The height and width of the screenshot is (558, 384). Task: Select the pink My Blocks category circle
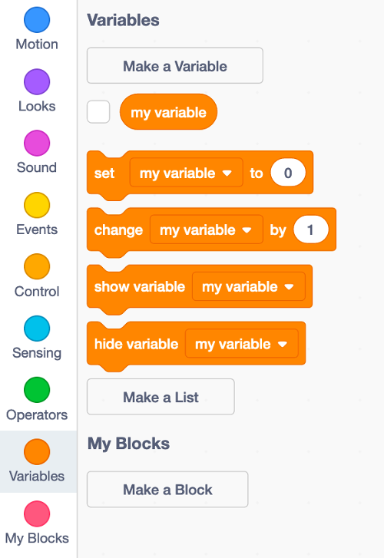coord(37,514)
